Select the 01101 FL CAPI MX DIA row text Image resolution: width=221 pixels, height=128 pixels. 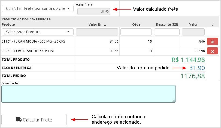[x=34, y=41]
